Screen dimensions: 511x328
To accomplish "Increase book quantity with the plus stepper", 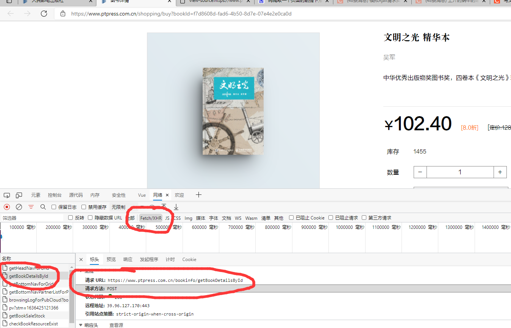I will (x=500, y=172).
